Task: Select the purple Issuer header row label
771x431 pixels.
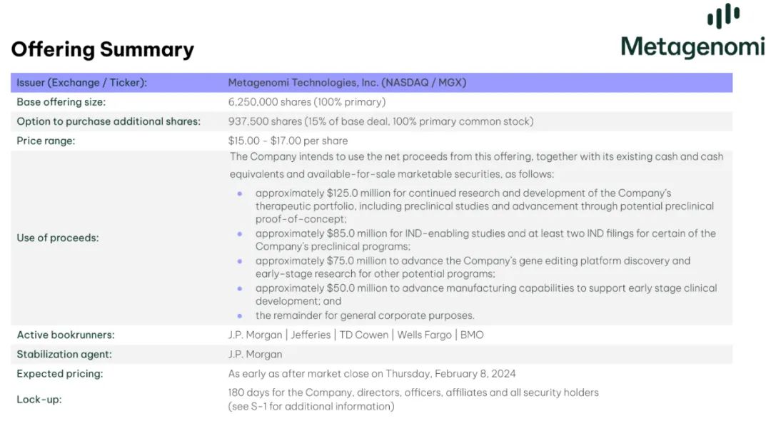Action: click(x=81, y=83)
